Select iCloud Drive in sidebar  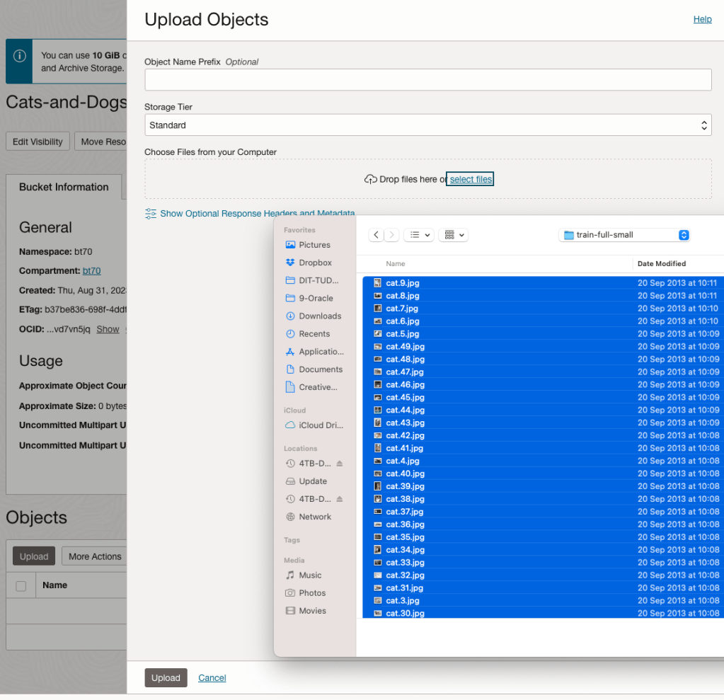[320, 425]
